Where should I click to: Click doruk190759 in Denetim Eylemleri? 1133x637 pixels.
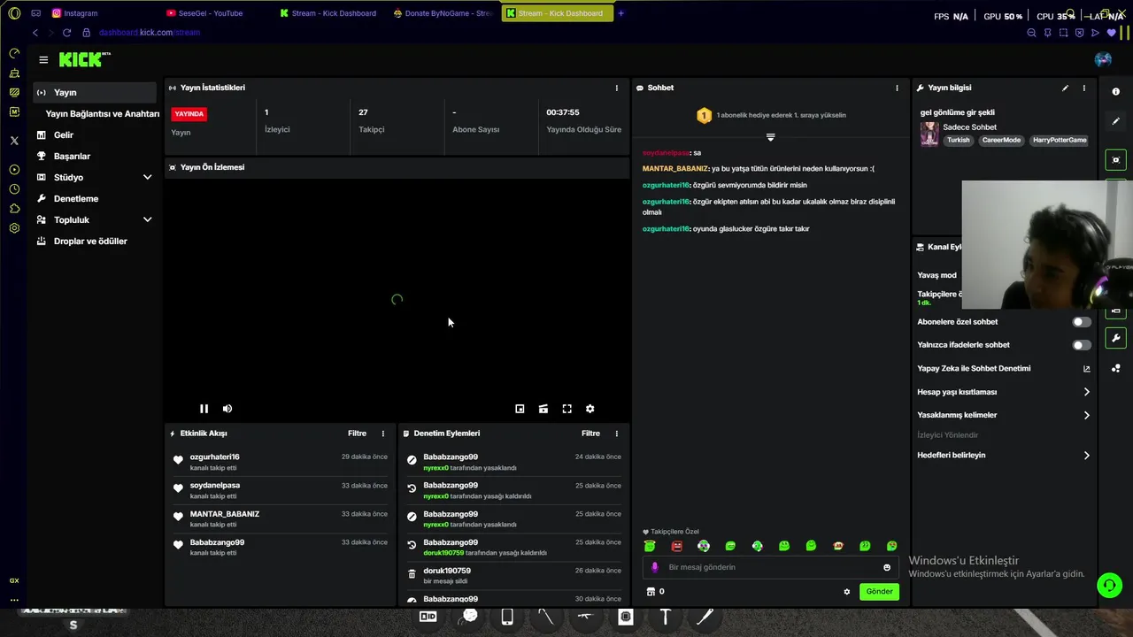447,571
